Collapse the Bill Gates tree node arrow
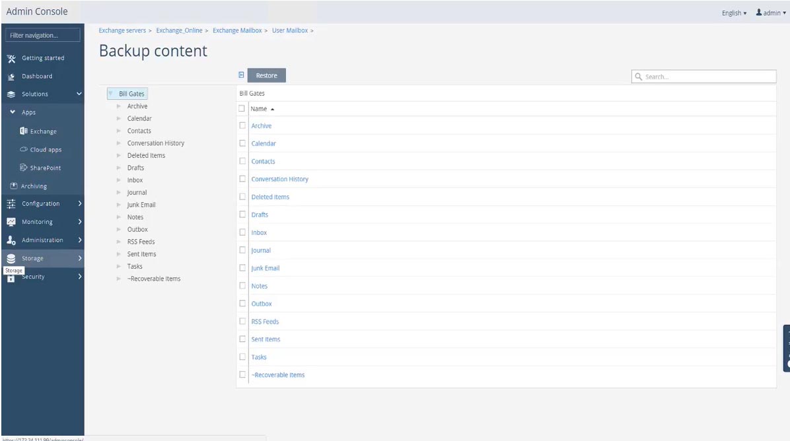This screenshot has height=441, width=790. tap(111, 94)
